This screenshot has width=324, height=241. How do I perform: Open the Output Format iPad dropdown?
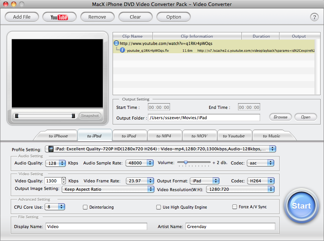pos(205,181)
